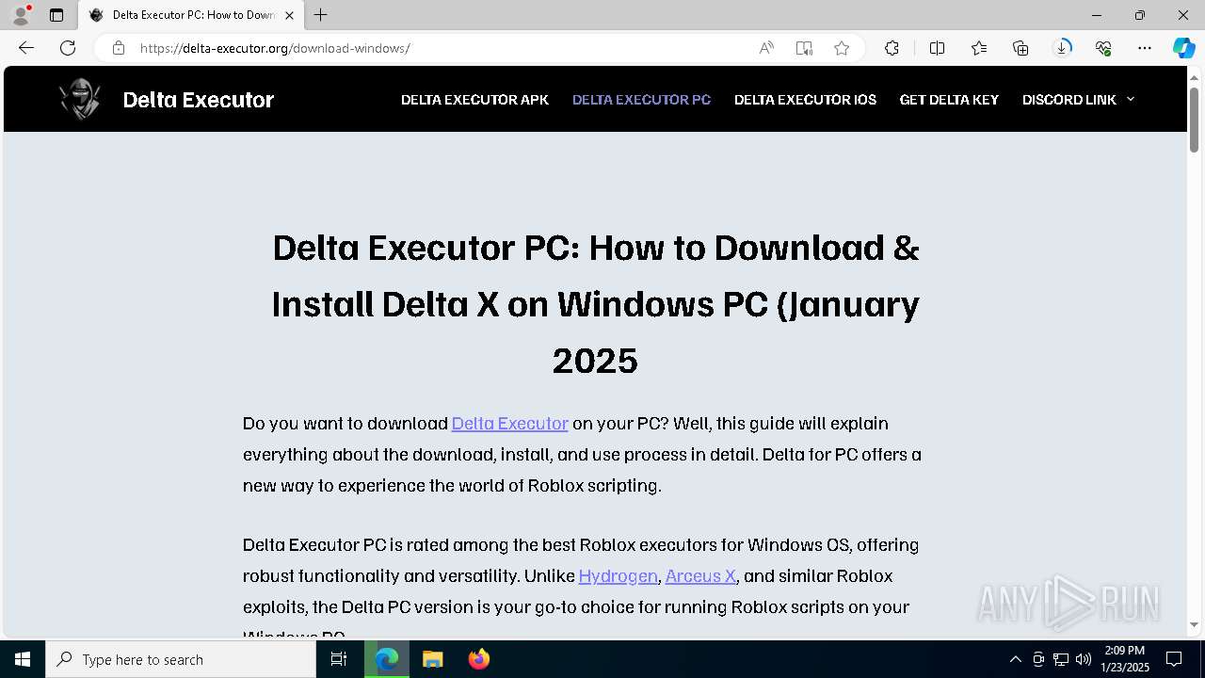Select the DELTA EXECUTOR PC menu item

click(x=641, y=100)
